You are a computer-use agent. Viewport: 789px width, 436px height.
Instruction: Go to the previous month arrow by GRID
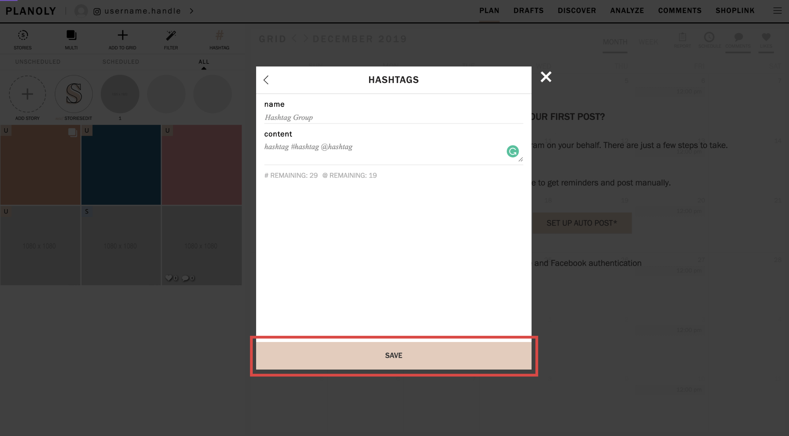click(x=294, y=39)
